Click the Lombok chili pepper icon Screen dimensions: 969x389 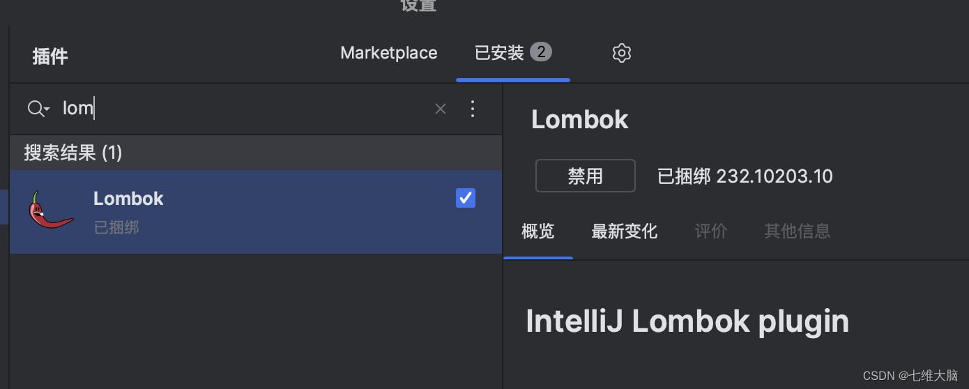[50, 211]
